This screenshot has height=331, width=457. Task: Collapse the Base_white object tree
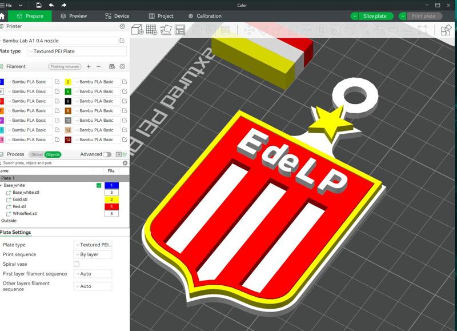(x=1, y=185)
